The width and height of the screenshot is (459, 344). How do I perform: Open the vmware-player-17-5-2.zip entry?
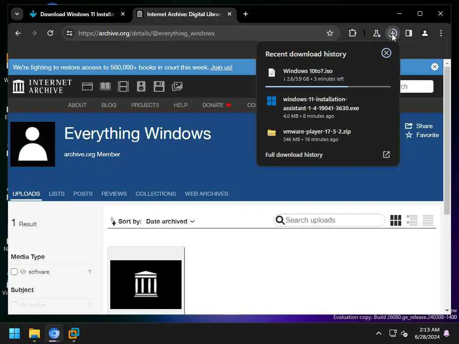328,135
